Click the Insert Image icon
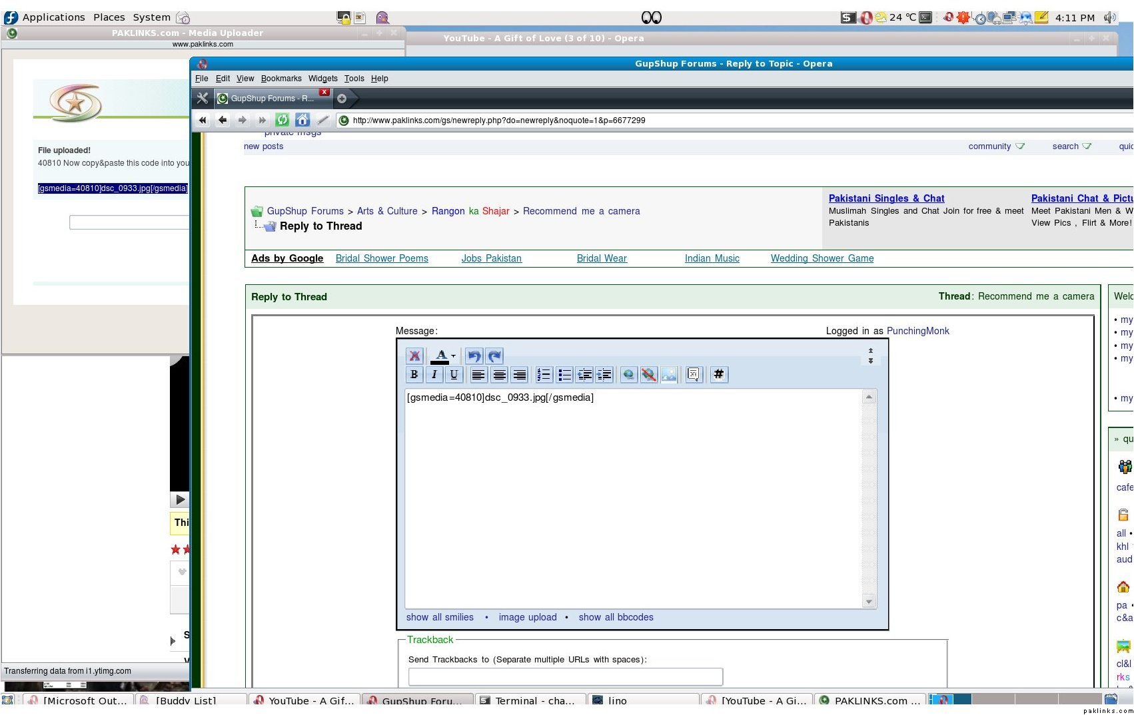This screenshot has width=1134, height=715. pyautogui.click(x=669, y=375)
